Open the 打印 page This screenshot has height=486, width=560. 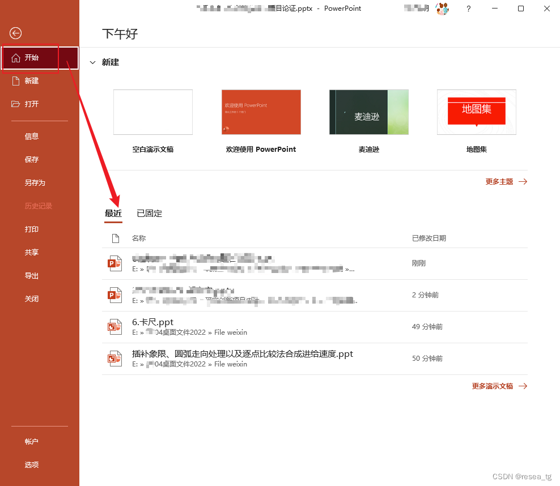click(x=31, y=229)
